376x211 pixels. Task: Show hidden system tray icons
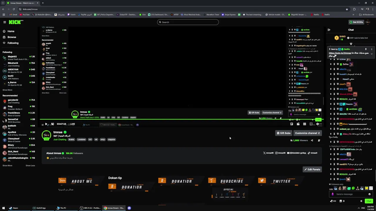[x=359, y=208]
